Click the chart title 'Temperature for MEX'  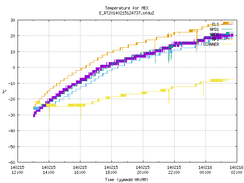click(127, 8)
